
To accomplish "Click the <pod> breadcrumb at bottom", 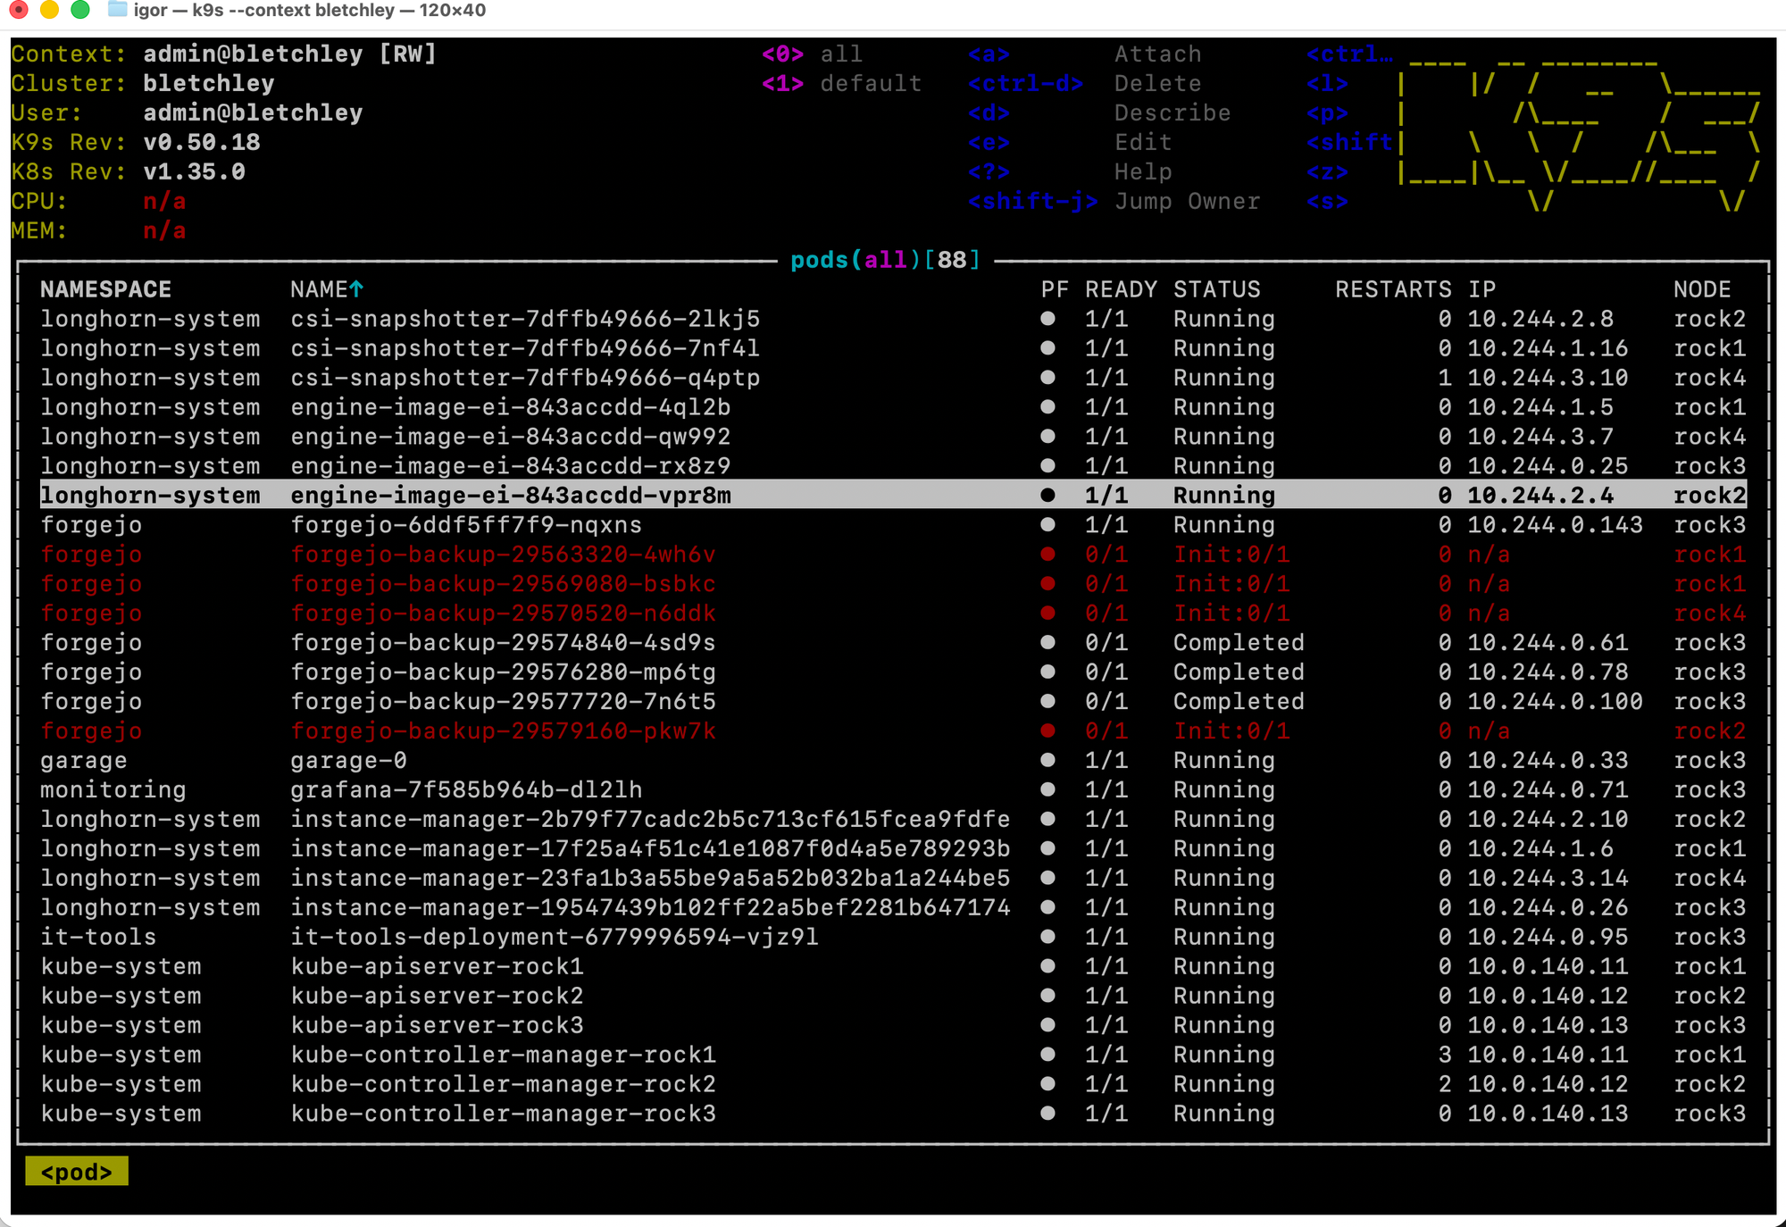I will point(77,1172).
